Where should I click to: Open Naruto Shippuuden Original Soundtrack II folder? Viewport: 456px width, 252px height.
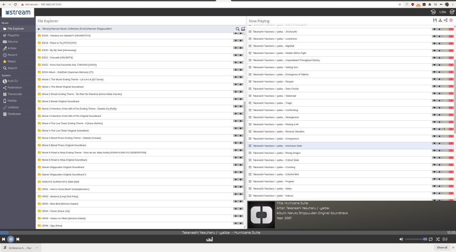[x=140, y=174]
